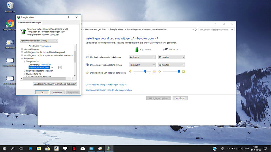Expand 'Instellingen voor de bureaubladachtergrond' node

coord(22,52)
